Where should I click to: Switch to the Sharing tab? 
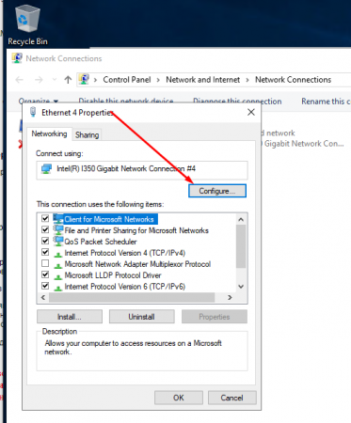click(x=87, y=134)
